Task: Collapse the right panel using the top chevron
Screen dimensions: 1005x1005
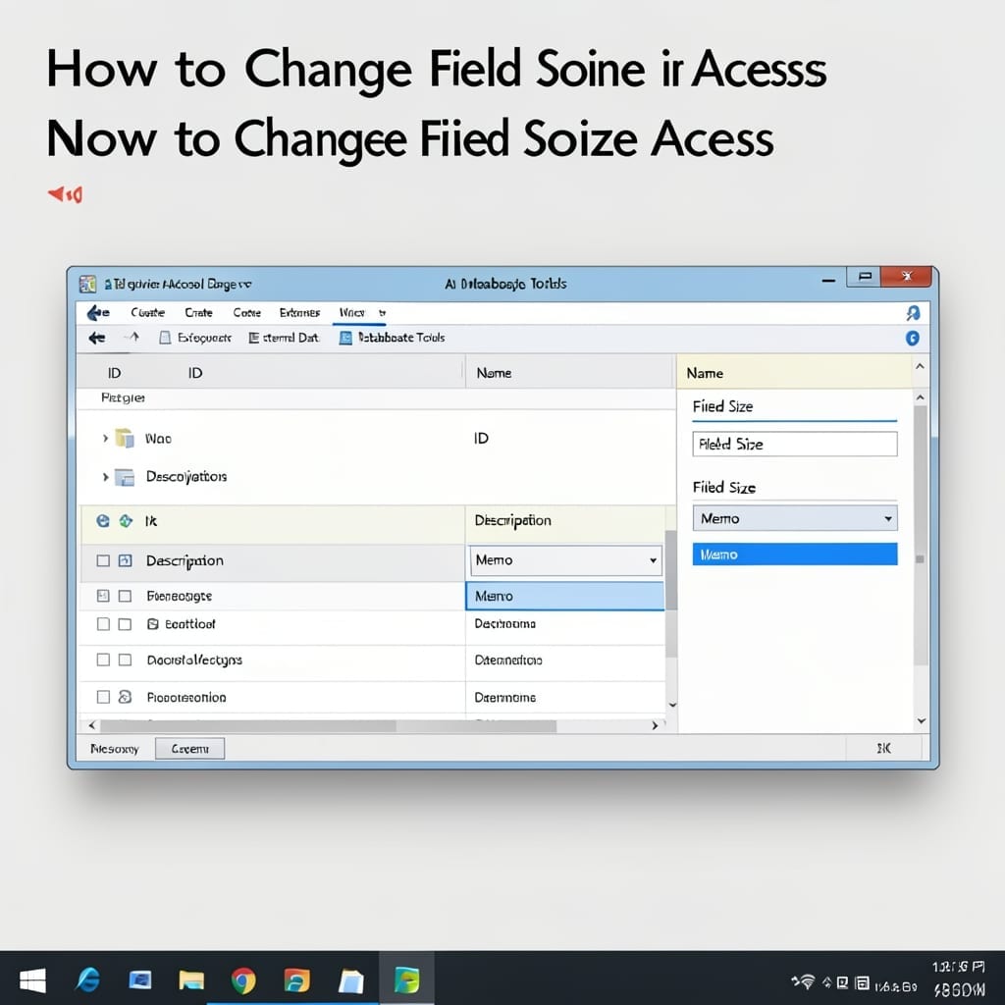Action: click(920, 366)
